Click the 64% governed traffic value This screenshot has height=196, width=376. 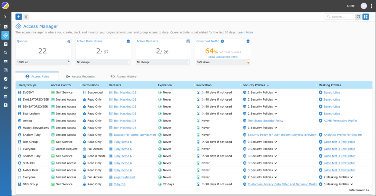pyautogui.click(x=211, y=51)
